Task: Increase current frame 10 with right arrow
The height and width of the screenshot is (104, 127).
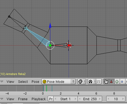Action: (123, 99)
